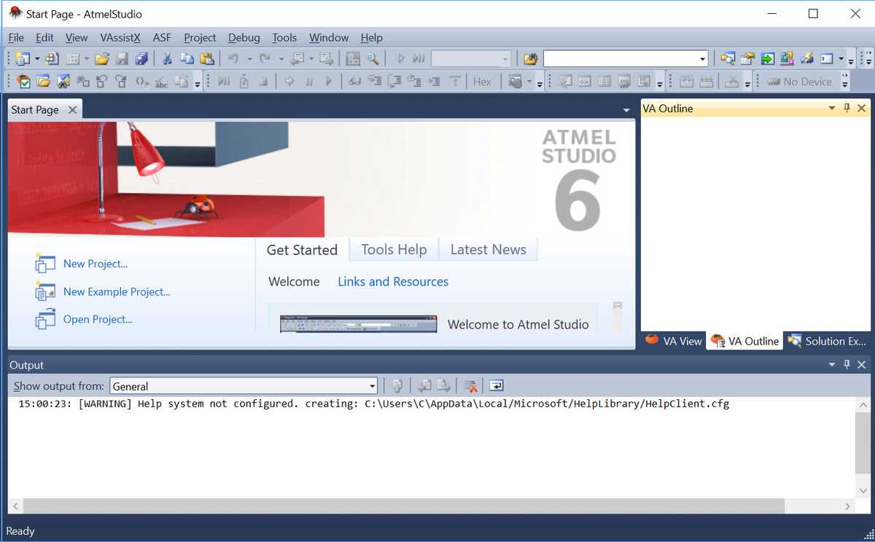
Task: Click the Cut scissors icon
Action: [x=167, y=59]
